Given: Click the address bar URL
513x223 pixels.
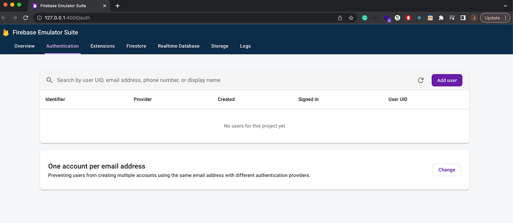Looking at the screenshot, I should (67, 18).
